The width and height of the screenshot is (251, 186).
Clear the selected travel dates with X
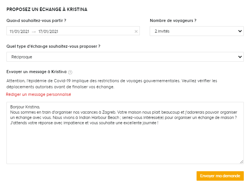136,31
